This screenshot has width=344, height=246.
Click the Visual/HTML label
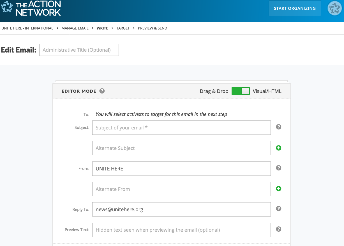point(267,91)
